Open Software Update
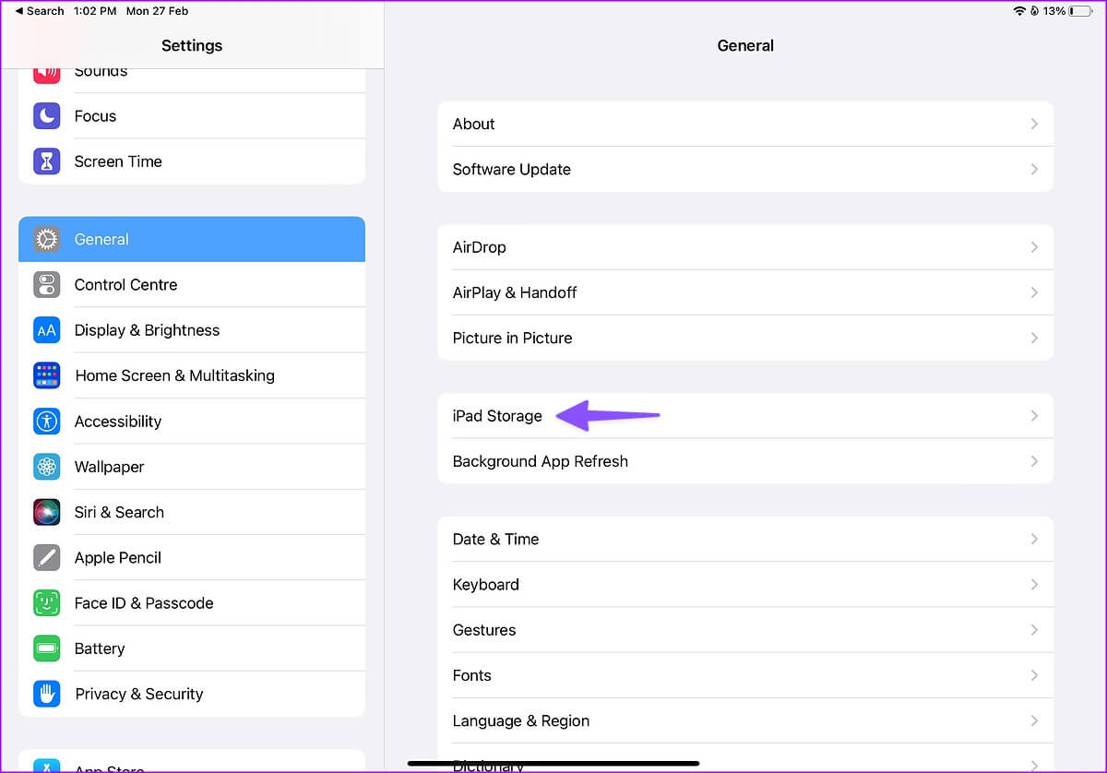Viewport: 1107px width, 773px height. (x=745, y=169)
